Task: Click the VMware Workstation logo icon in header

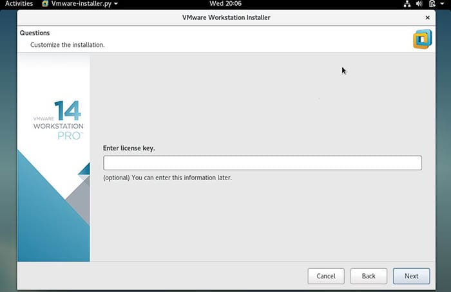Action: pyautogui.click(x=422, y=39)
